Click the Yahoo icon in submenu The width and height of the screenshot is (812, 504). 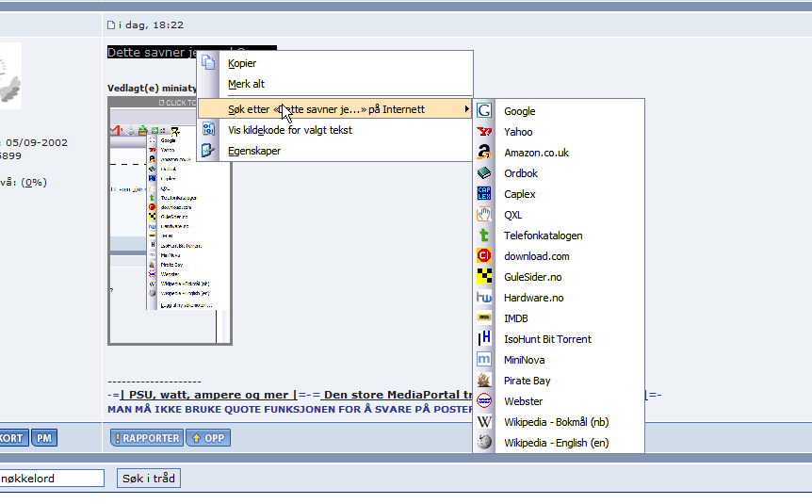click(484, 132)
